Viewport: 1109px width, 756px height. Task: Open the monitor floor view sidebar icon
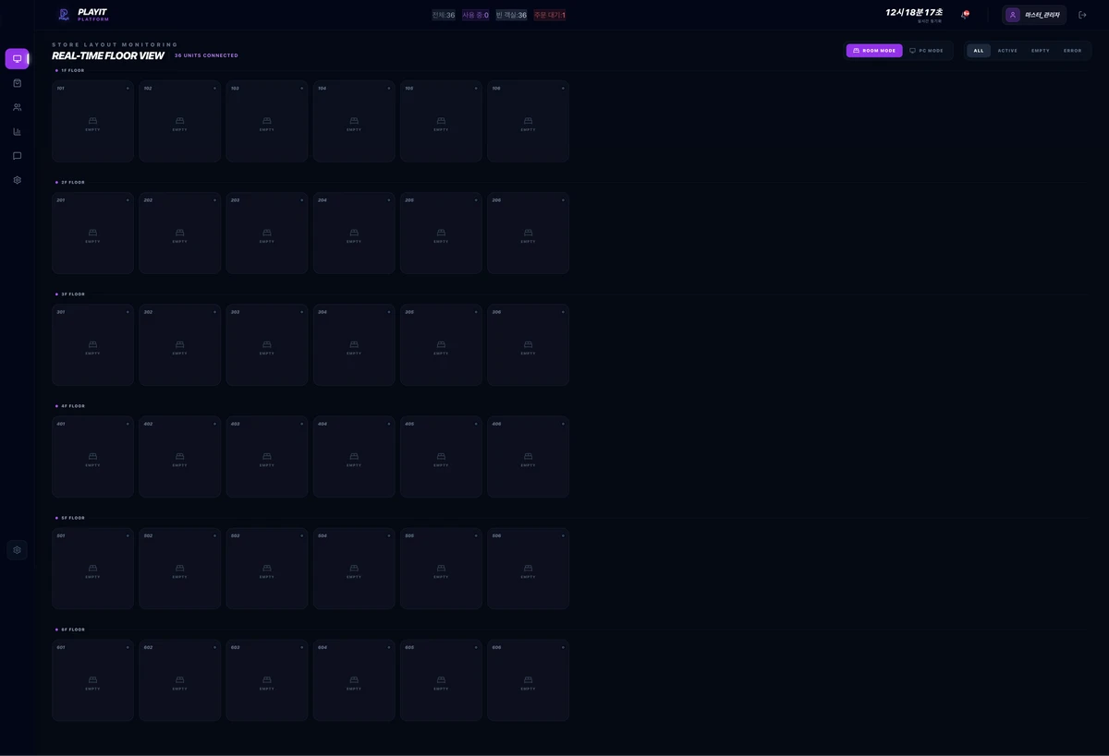(17, 59)
